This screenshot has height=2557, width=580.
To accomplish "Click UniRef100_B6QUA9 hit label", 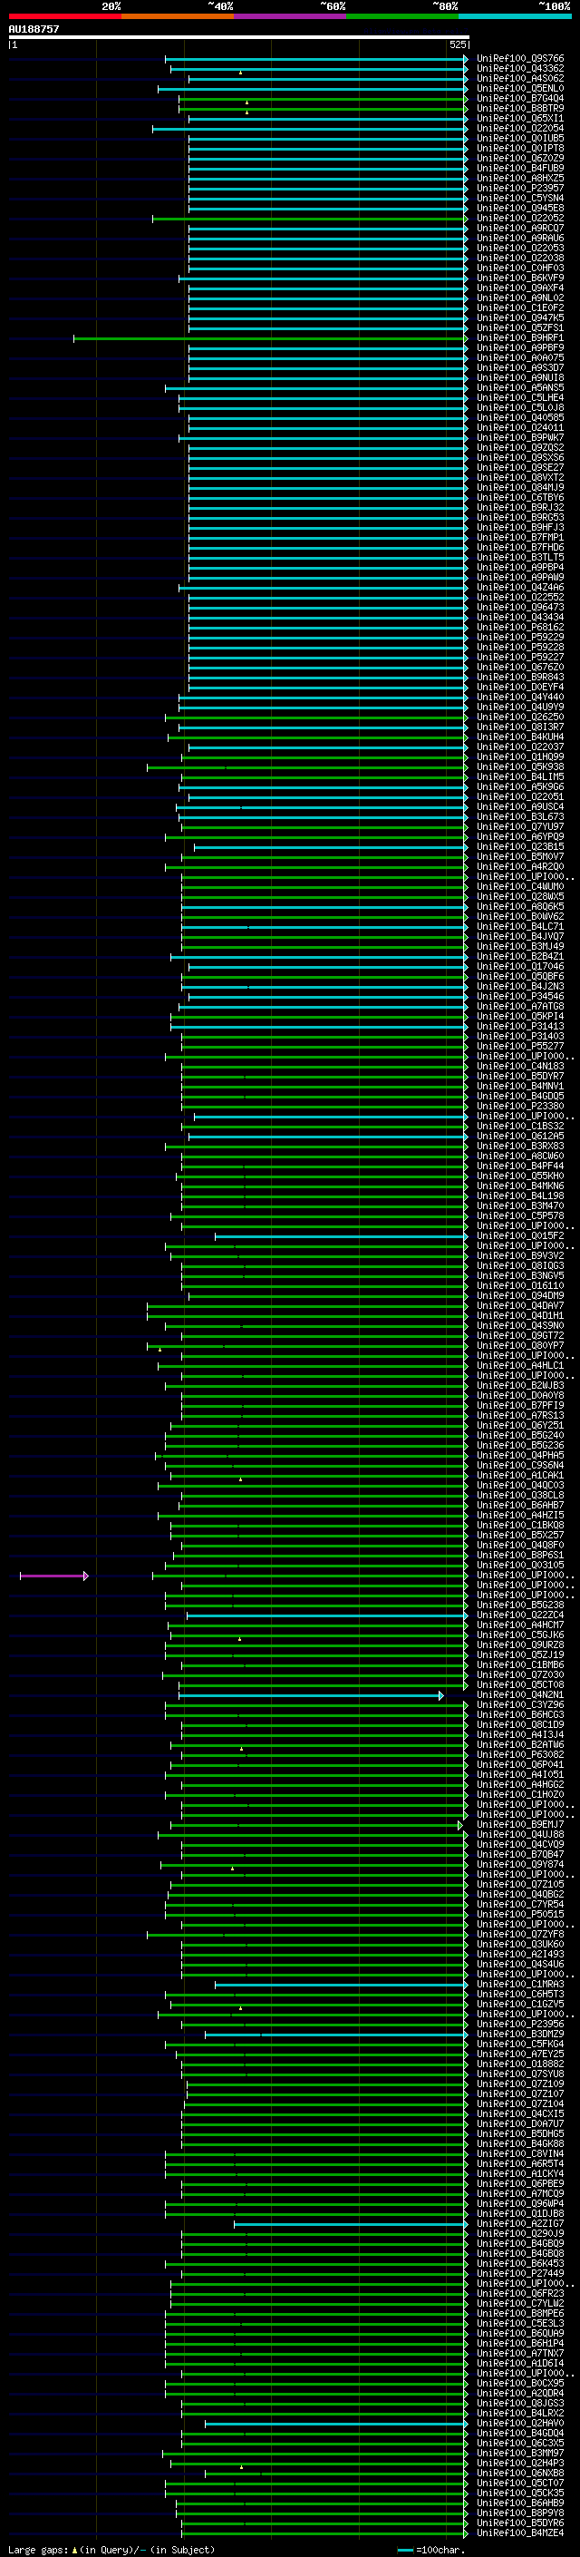I will (520, 2334).
